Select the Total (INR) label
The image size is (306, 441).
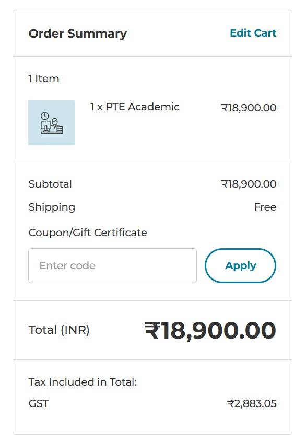click(x=59, y=330)
